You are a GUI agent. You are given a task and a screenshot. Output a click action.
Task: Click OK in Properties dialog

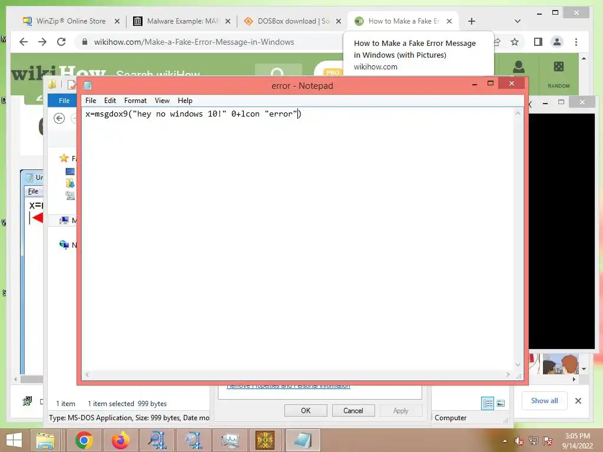coord(306,410)
